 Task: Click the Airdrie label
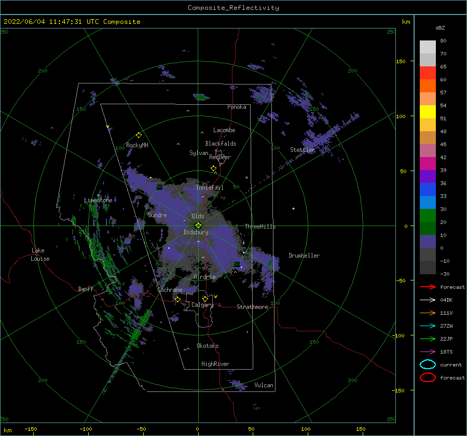click(x=204, y=277)
